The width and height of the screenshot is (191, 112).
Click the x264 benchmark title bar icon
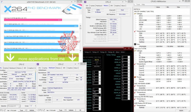coord(2,2)
